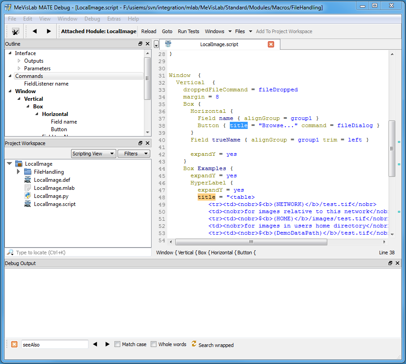Close the LocalImage.script tab with red X
Viewport: 406px width, 364px height.
click(x=271, y=44)
